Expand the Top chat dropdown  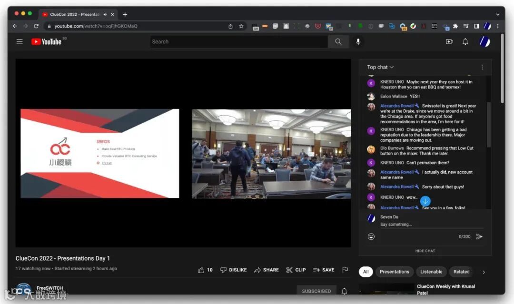pos(380,67)
